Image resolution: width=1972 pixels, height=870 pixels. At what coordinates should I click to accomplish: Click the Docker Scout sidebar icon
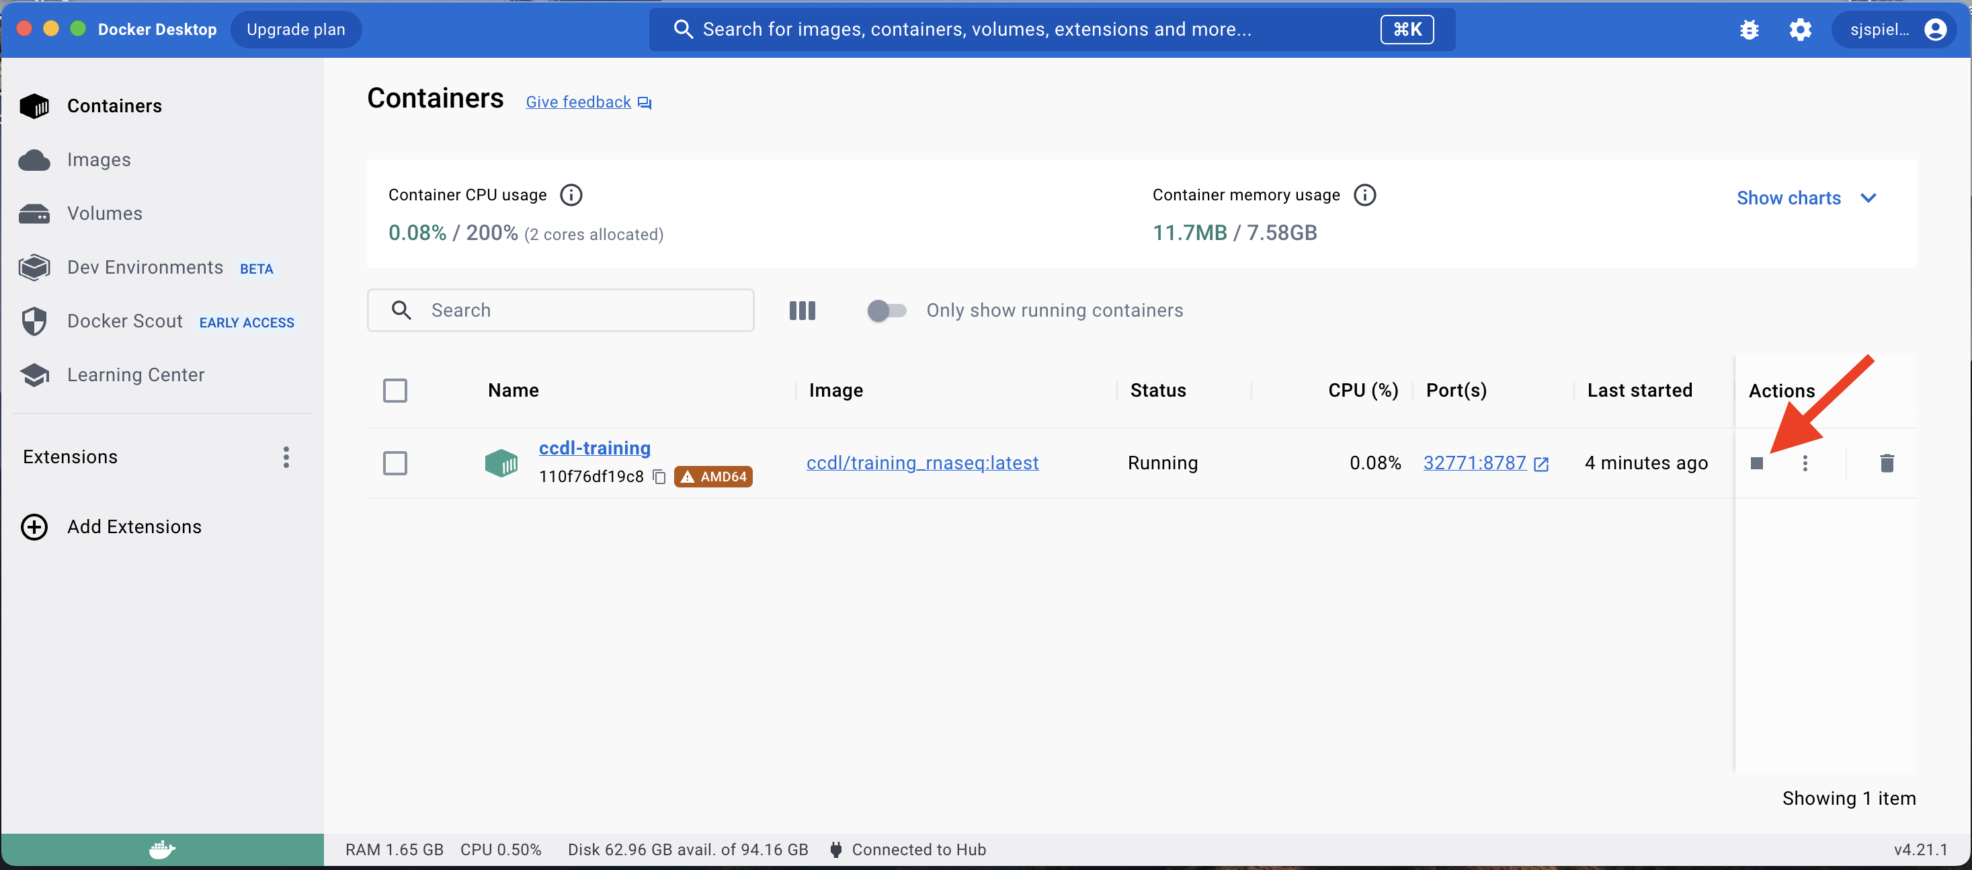click(x=34, y=321)
